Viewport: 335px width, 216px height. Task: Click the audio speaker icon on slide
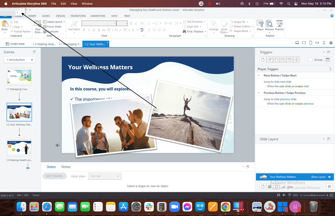click(58, 145)
